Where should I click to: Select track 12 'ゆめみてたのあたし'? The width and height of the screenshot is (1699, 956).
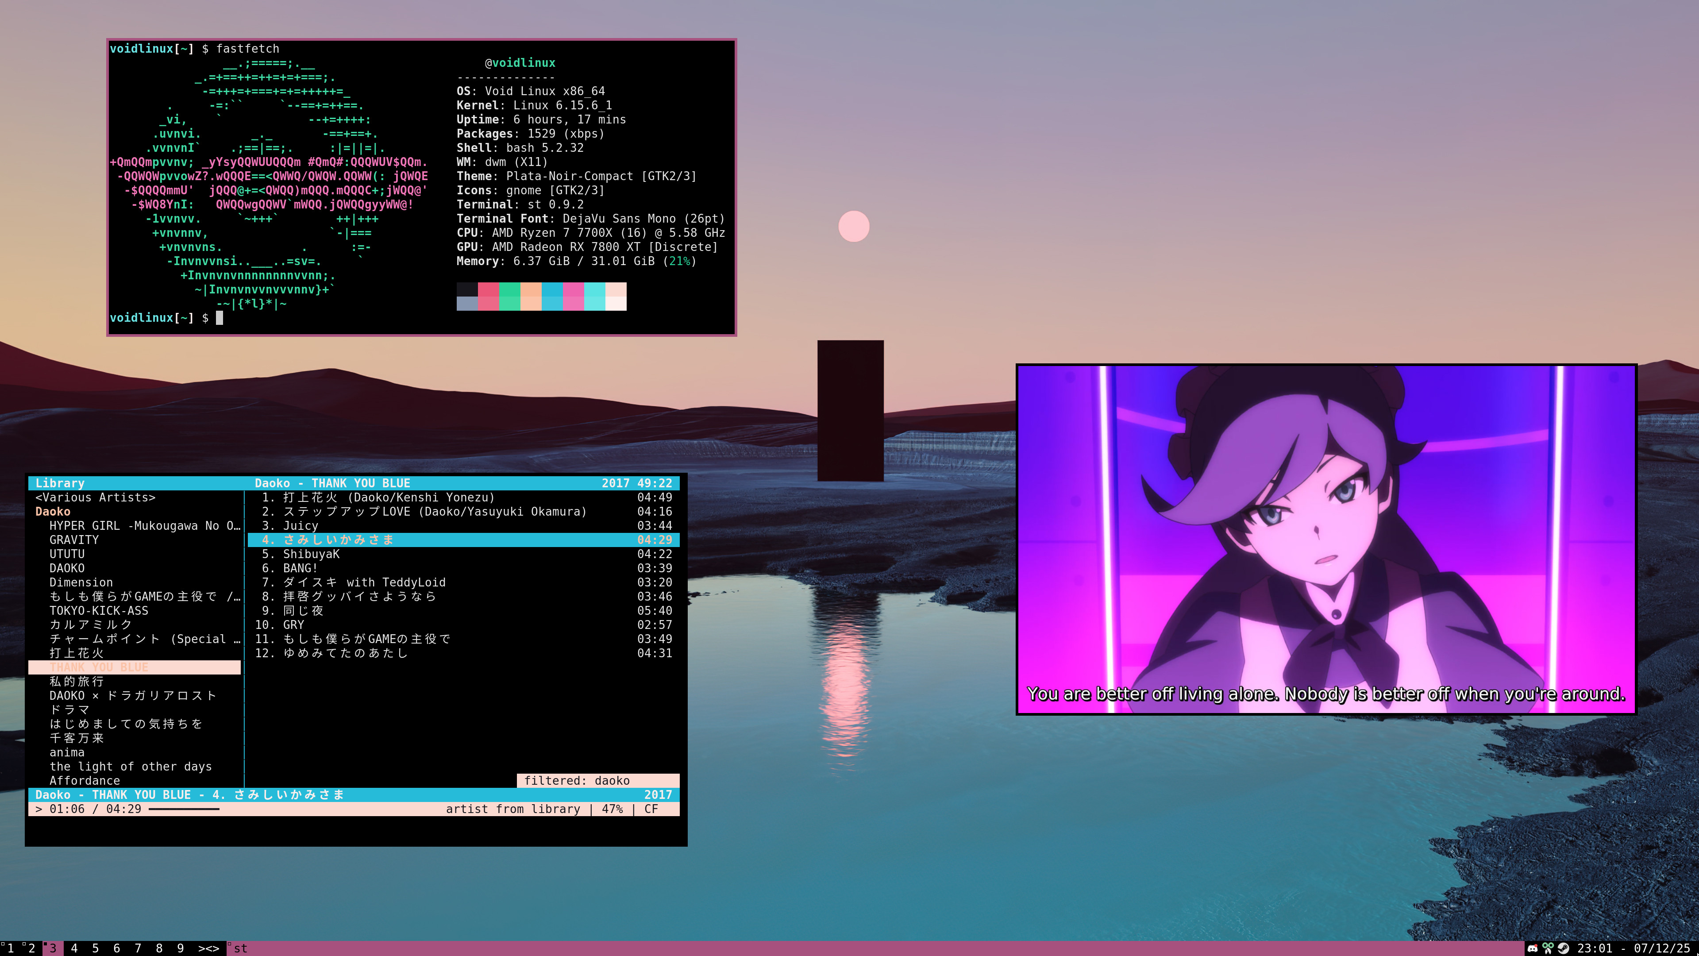click(x=464, y=653)
